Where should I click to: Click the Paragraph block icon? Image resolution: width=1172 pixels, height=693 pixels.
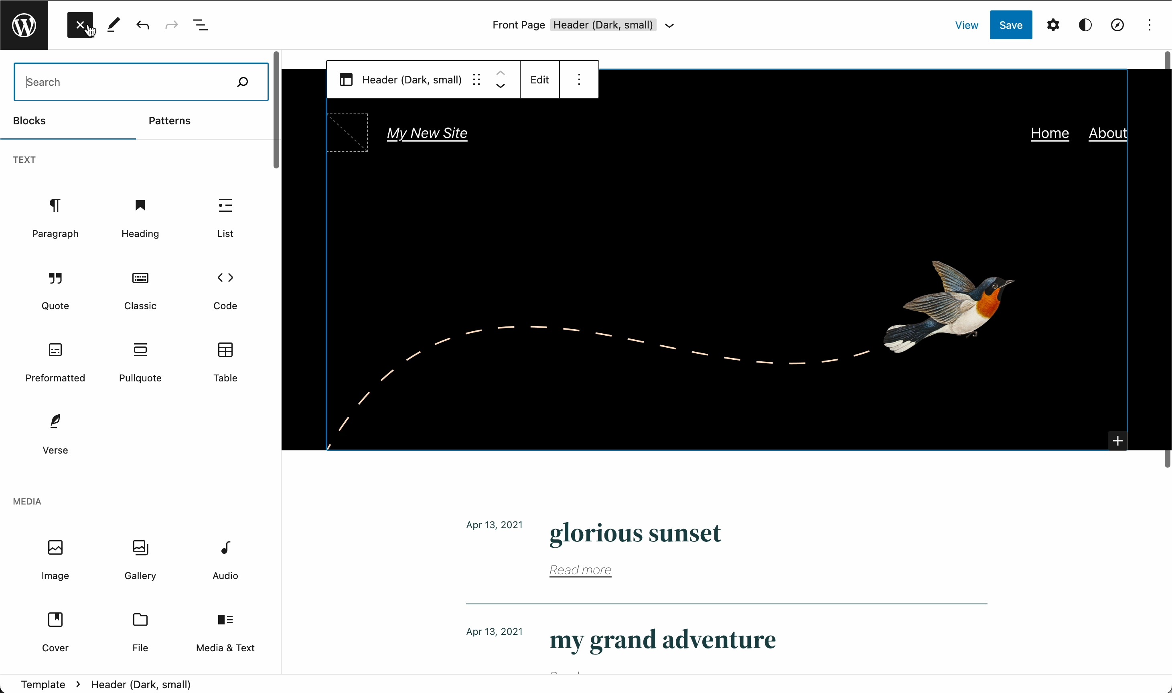[55, 205]
